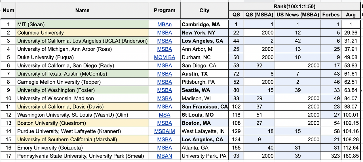Open Duke's MQM BA program link
This screenshot has height=162, width=363.
pos(164,57)
